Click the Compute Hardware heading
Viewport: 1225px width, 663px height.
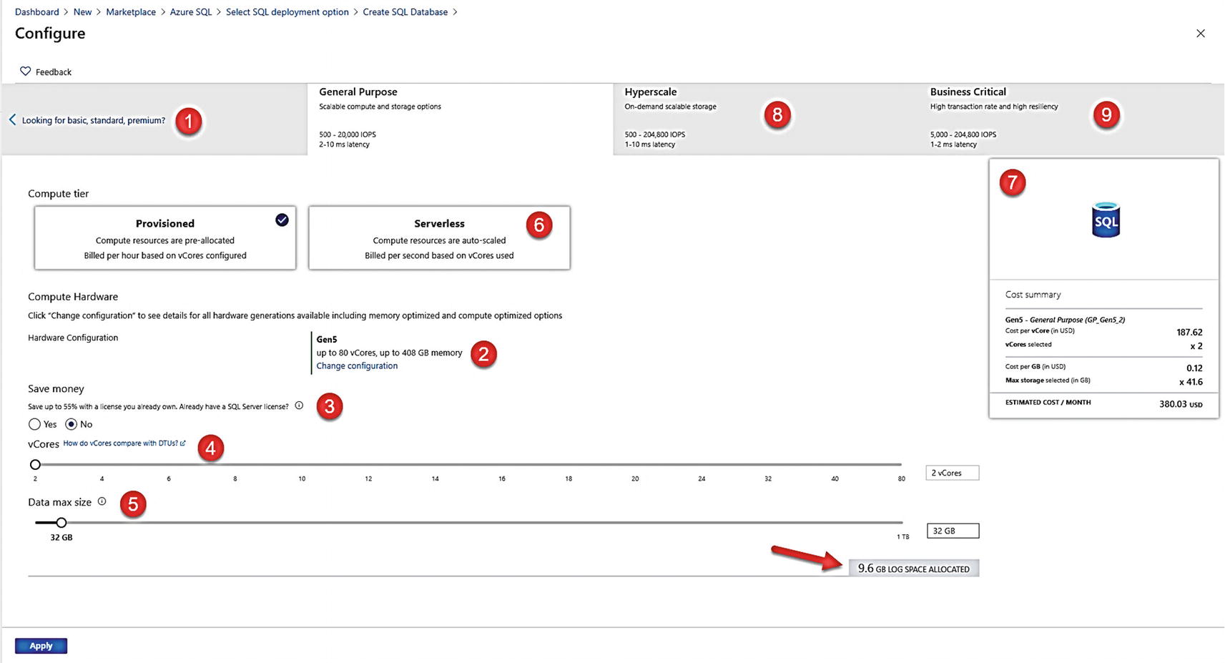pos(73,297)
